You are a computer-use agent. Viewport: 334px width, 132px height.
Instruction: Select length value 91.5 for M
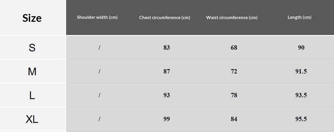point(301,71)
